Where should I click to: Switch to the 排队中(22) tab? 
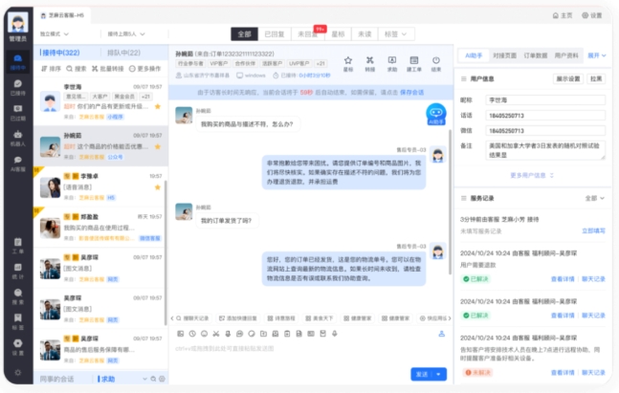tap(123, 53)
